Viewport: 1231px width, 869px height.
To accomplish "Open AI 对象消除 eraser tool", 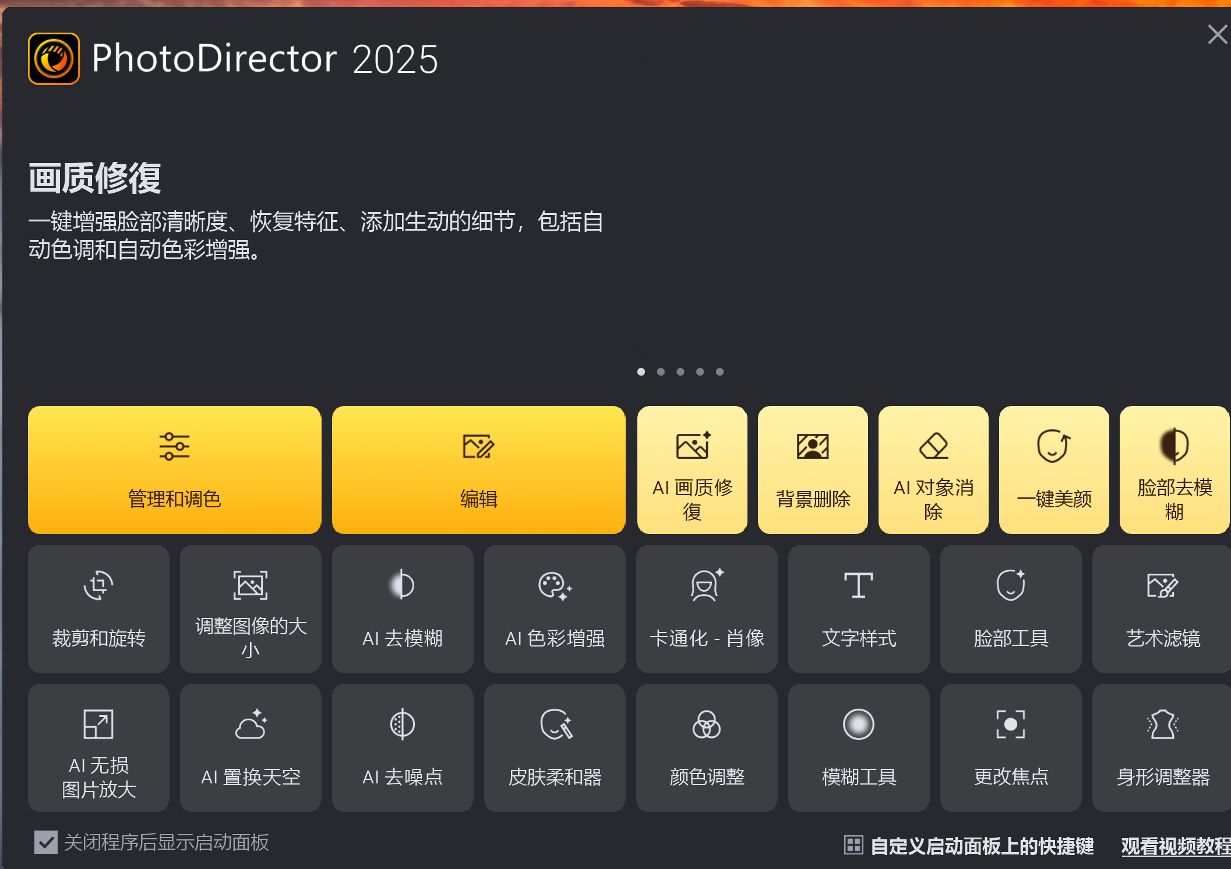I will (x=933, y=469).
